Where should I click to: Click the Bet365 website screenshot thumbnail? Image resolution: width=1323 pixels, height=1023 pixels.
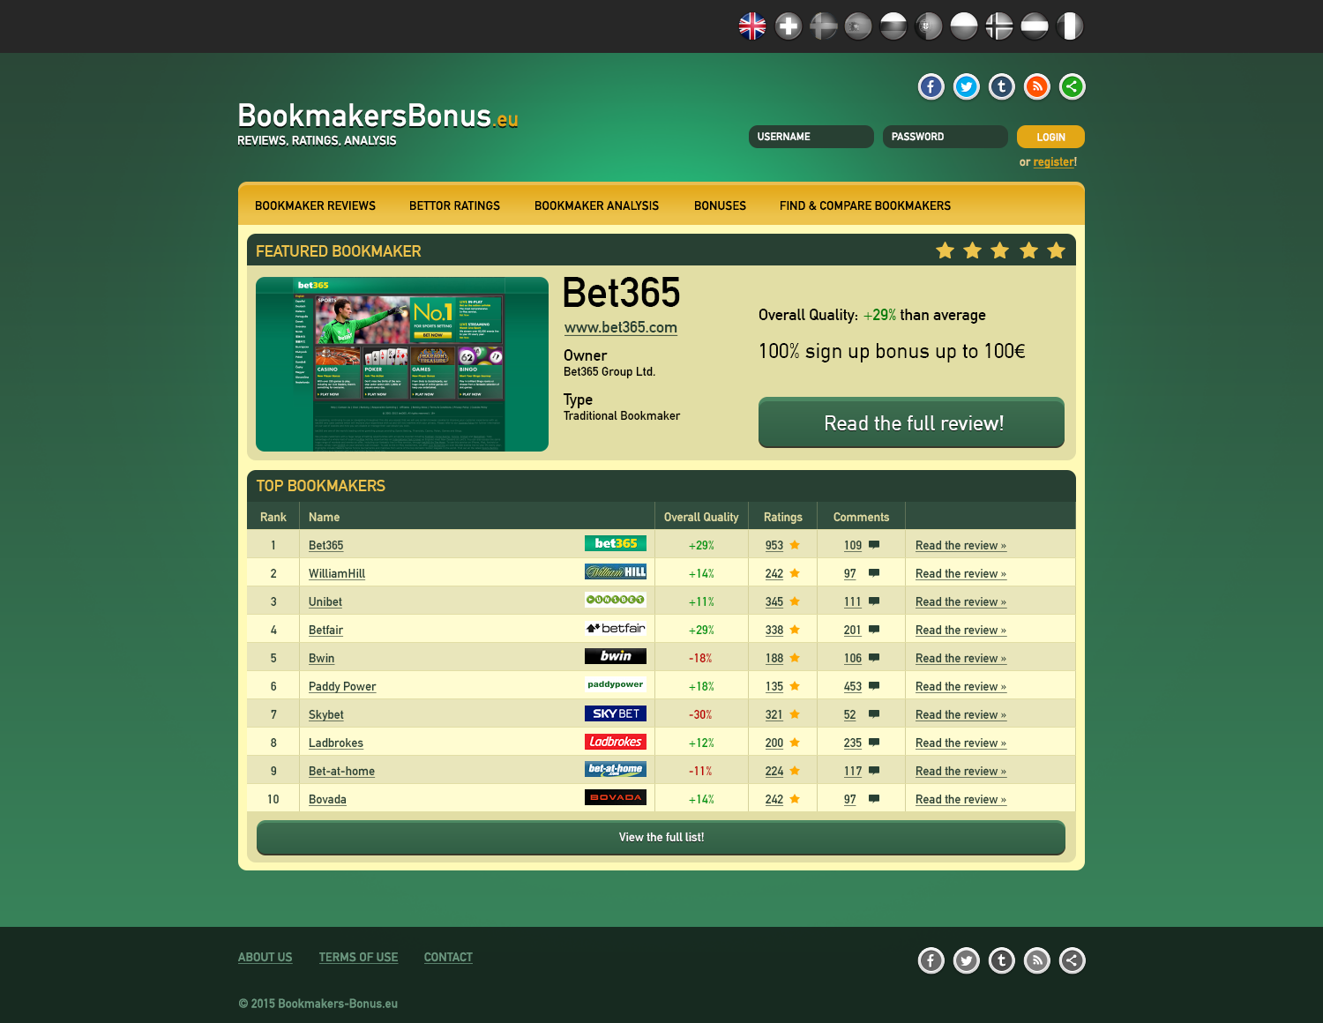pos(402,364)
